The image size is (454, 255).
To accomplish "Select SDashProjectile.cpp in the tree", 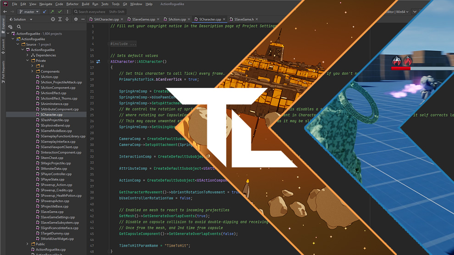I will coord(55,120).
